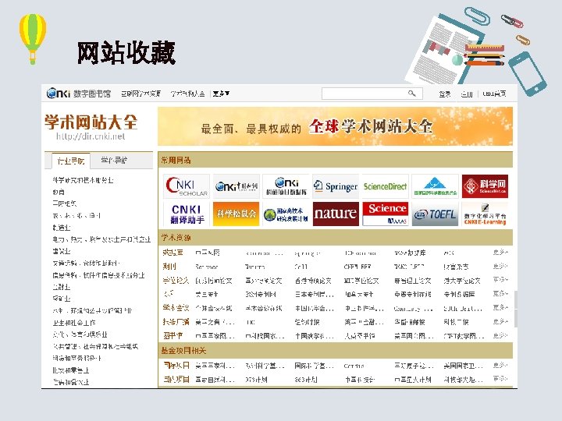Open the 学术会议 category label
Image resolution: width=562 pixels, height=421 pixels.
176,307
